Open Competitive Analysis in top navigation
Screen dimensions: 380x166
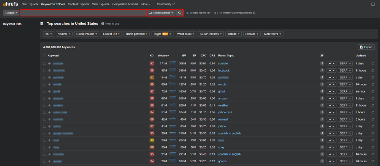[125, 4]
